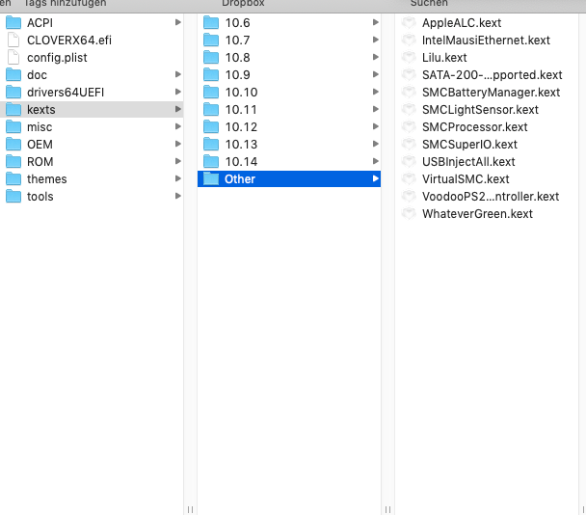Select the USBInjectAll.kext file name
Viewport: 586px width, 515px height.
click(x=468, y=162)
